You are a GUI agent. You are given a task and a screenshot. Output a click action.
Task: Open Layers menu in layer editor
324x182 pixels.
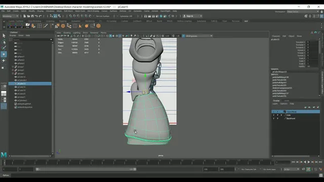(x=275, y=104)
